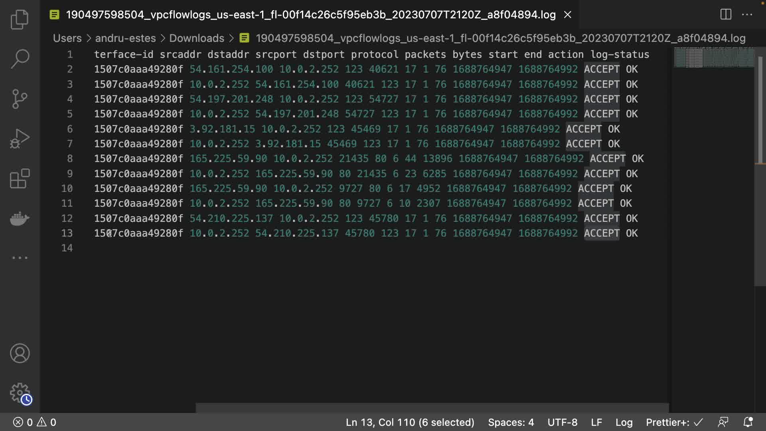Open Run and Debug view
766x431 pixels.
[x=20, y=138]
